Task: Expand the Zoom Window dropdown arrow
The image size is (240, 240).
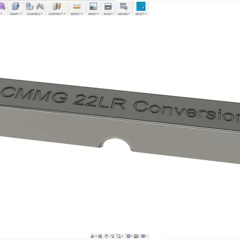Action: 122,236
